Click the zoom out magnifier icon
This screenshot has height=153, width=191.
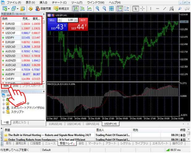104,8
